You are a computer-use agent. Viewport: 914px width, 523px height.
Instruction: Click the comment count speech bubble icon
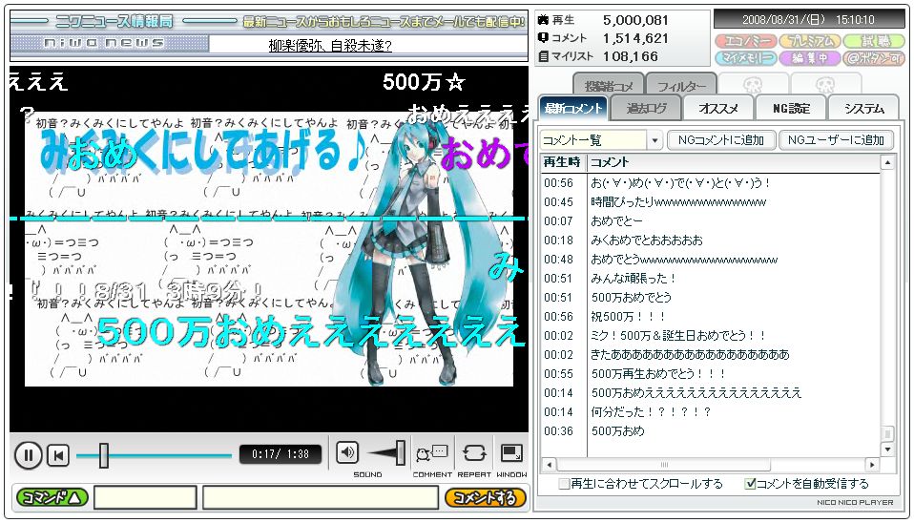pyautogui.click(x=543, y=38)
